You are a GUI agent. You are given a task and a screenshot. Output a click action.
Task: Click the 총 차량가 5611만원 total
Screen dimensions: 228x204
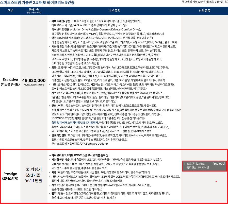coord(34,175)
